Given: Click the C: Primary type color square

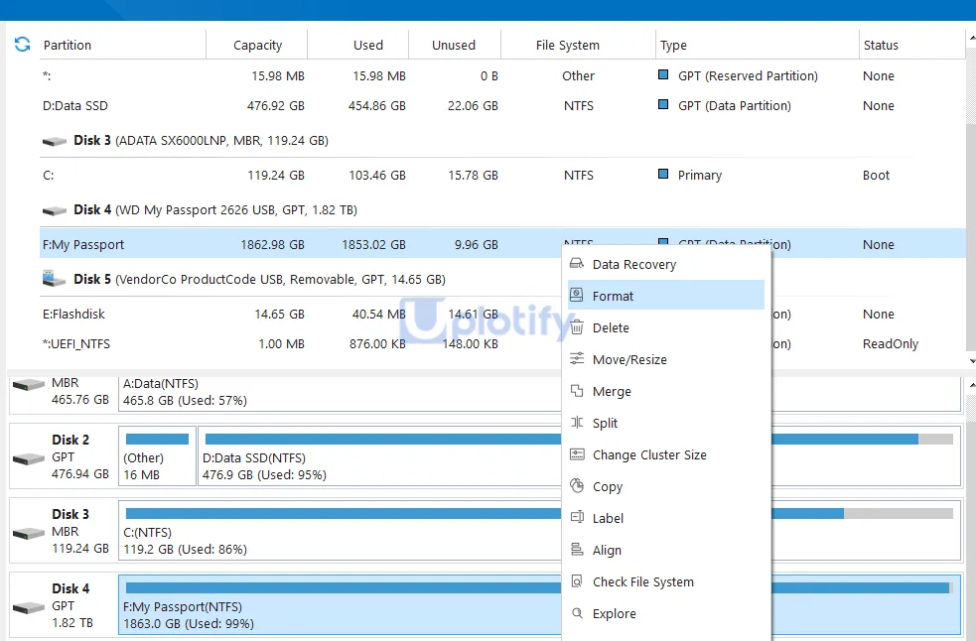Looking at the screenshot, I should 663,175.
